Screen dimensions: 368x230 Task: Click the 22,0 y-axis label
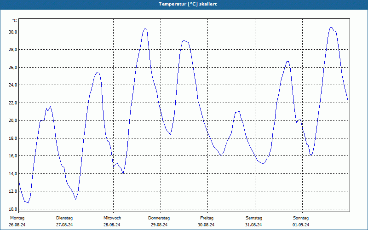12,103
